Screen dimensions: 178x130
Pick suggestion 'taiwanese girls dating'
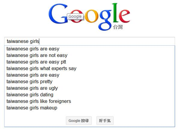[x=90, y=95]
